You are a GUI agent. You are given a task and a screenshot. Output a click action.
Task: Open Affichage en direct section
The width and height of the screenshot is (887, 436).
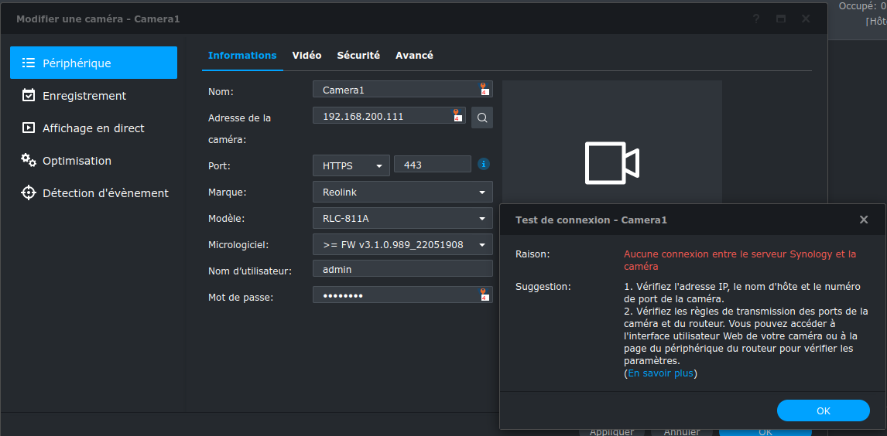click(x=93, y=128)
